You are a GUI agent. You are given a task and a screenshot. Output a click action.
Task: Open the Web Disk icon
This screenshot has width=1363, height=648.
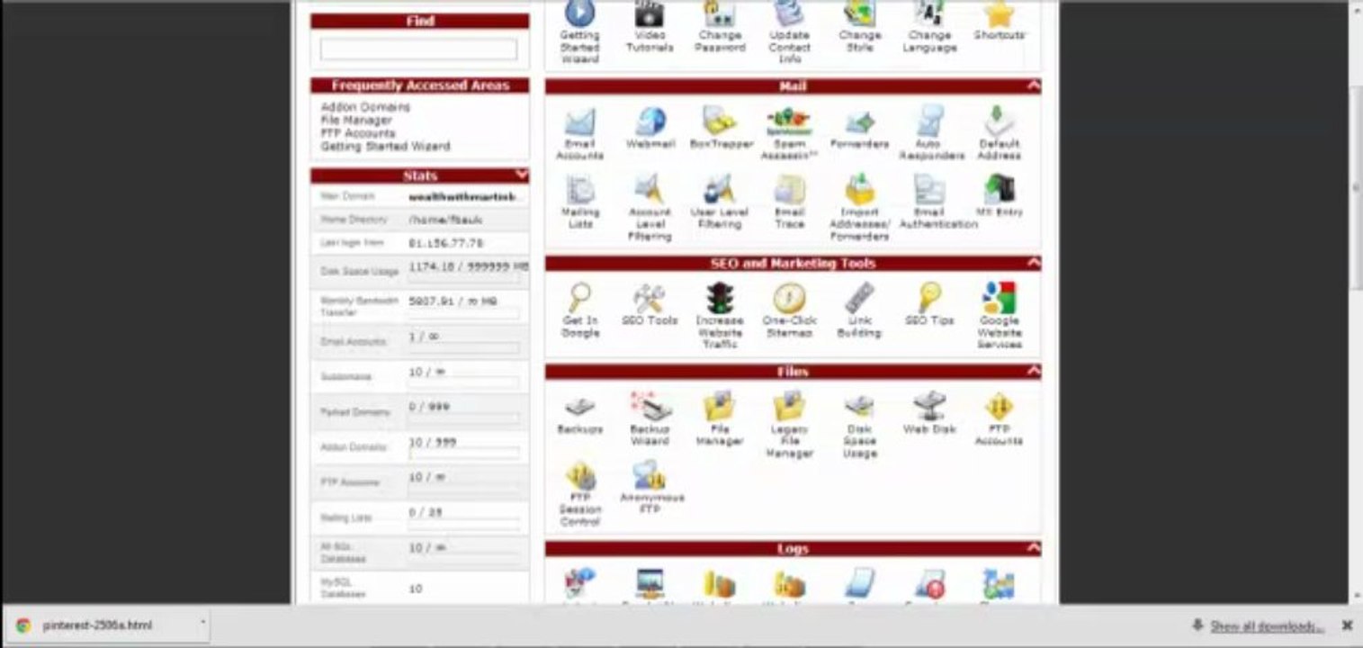[x=929, y=407]
